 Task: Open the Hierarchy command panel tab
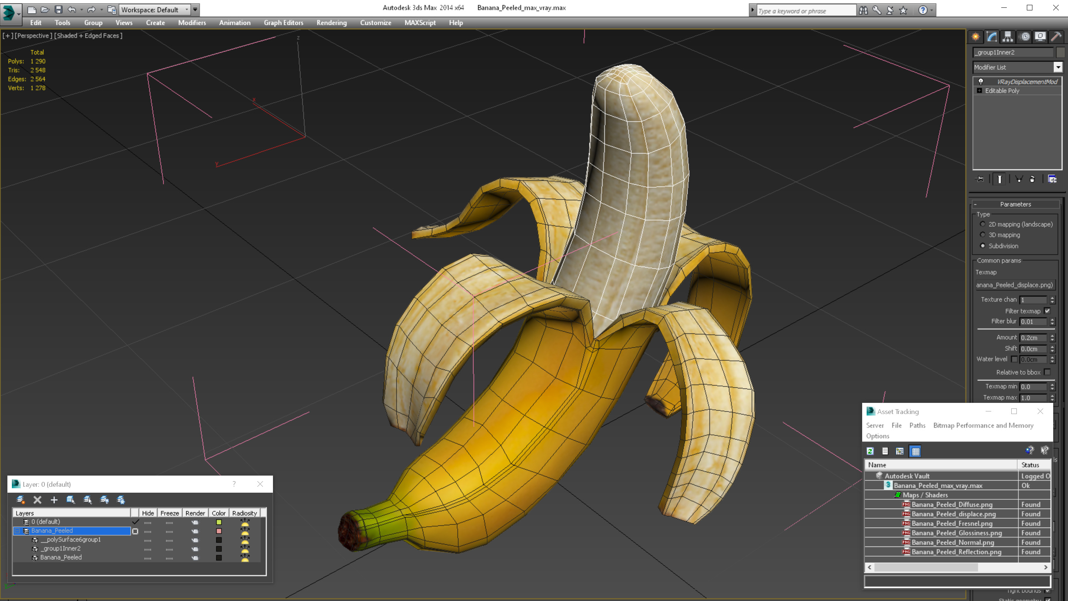1008,36
